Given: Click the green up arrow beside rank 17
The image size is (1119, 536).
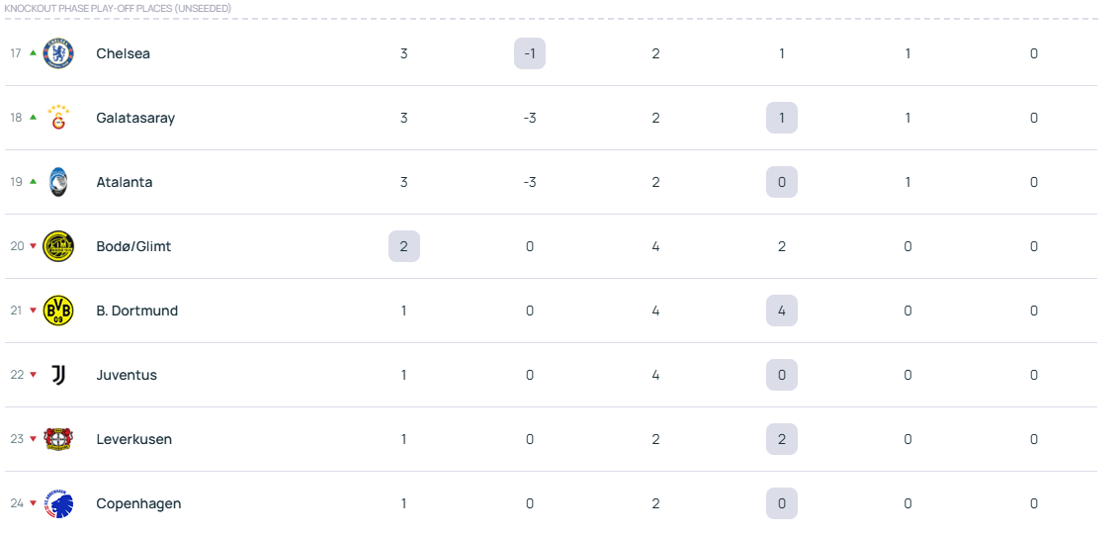Looking at the screenshot, I should tap(33, 52).
